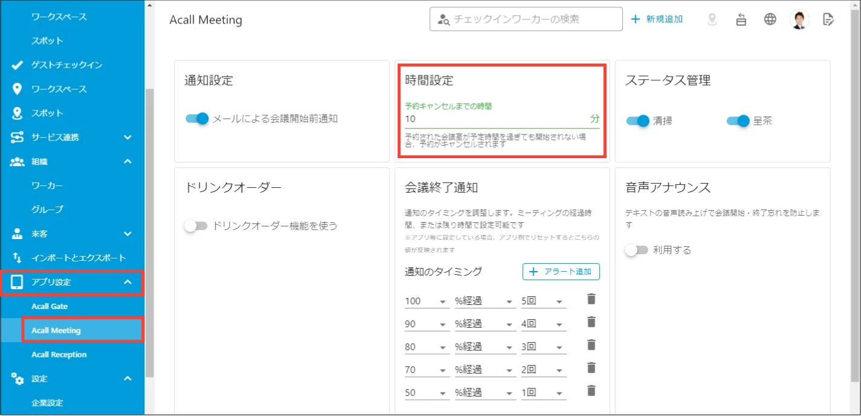The height and width of the screenshot is (416, 861).
Task: Expand the 来客 sidebar section
Action: 128,234
